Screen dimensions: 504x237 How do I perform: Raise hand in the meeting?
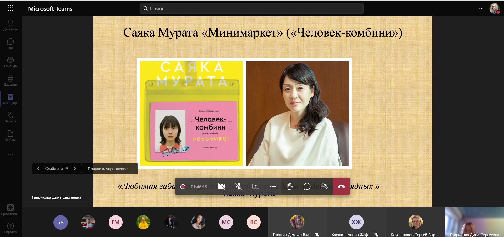coord(290,187)
